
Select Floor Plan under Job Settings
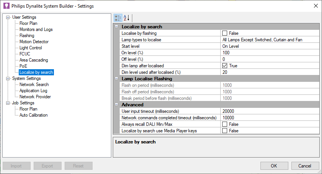[28, 109]
